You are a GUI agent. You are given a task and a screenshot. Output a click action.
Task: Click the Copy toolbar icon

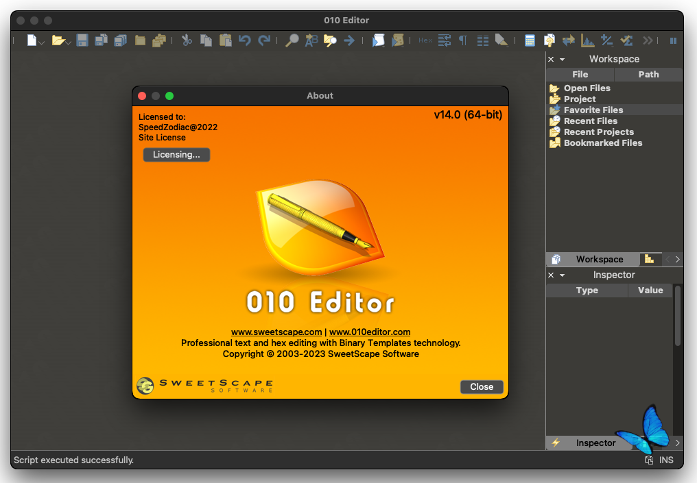tap(206, 40)
